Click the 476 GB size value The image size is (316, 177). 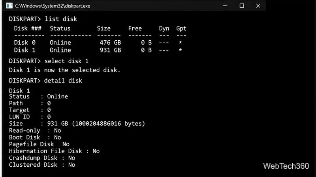pos(110,43)
